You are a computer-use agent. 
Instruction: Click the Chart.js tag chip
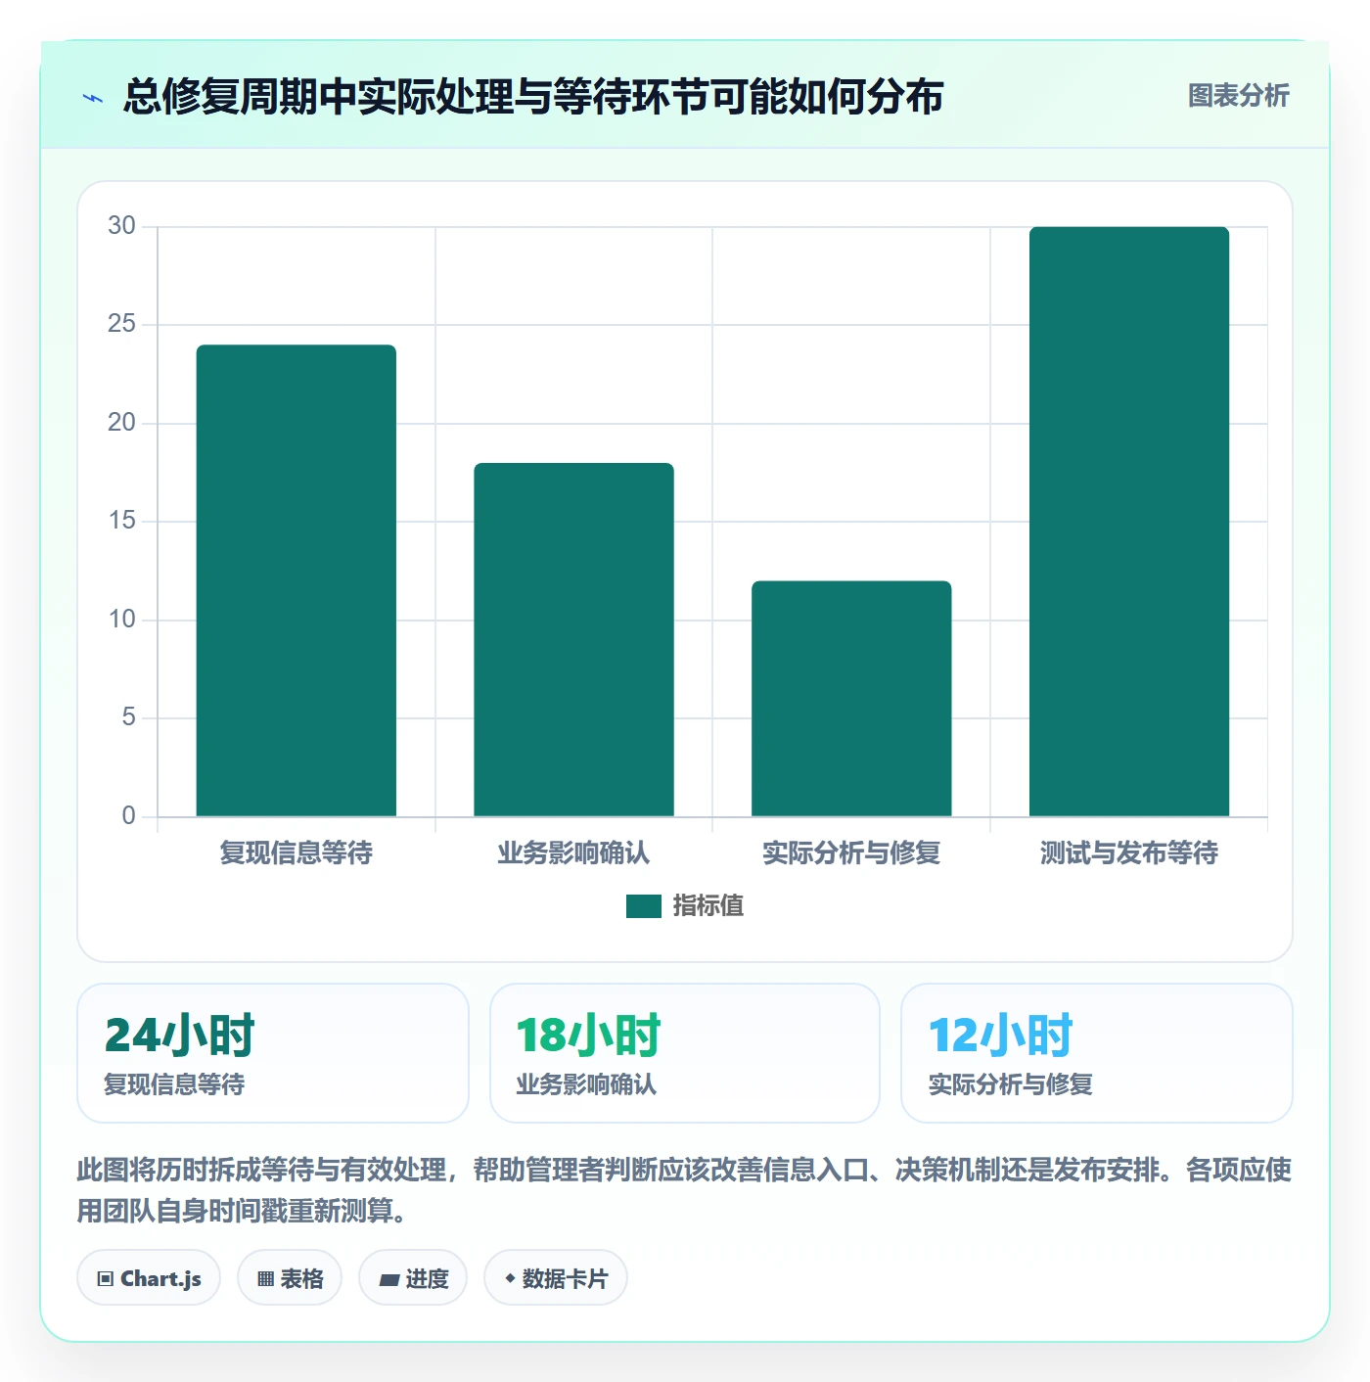[149, 1277]
